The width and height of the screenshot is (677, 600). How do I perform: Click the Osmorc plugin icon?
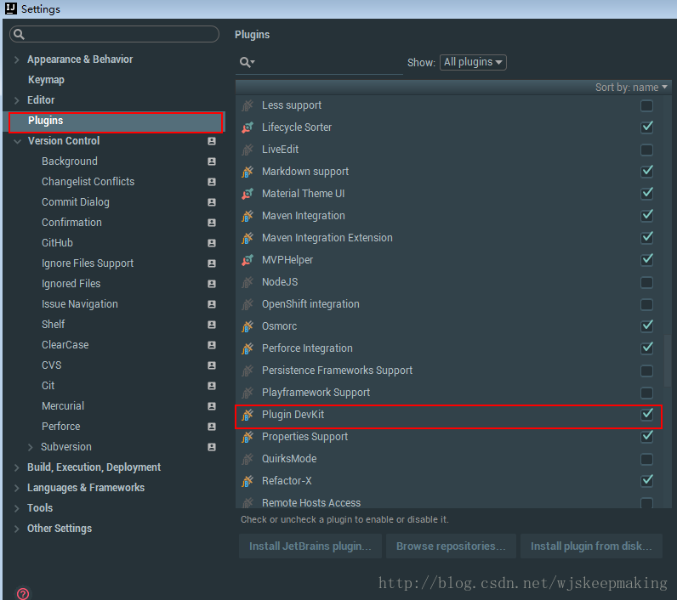coord(247,326)
